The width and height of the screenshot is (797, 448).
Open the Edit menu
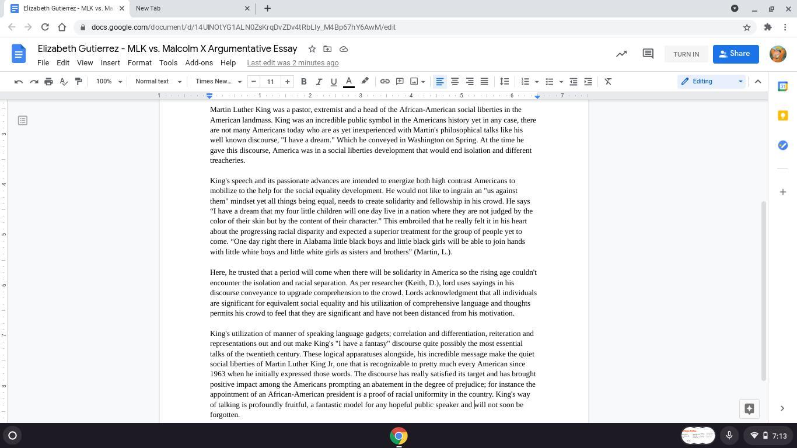pos(63,63)
